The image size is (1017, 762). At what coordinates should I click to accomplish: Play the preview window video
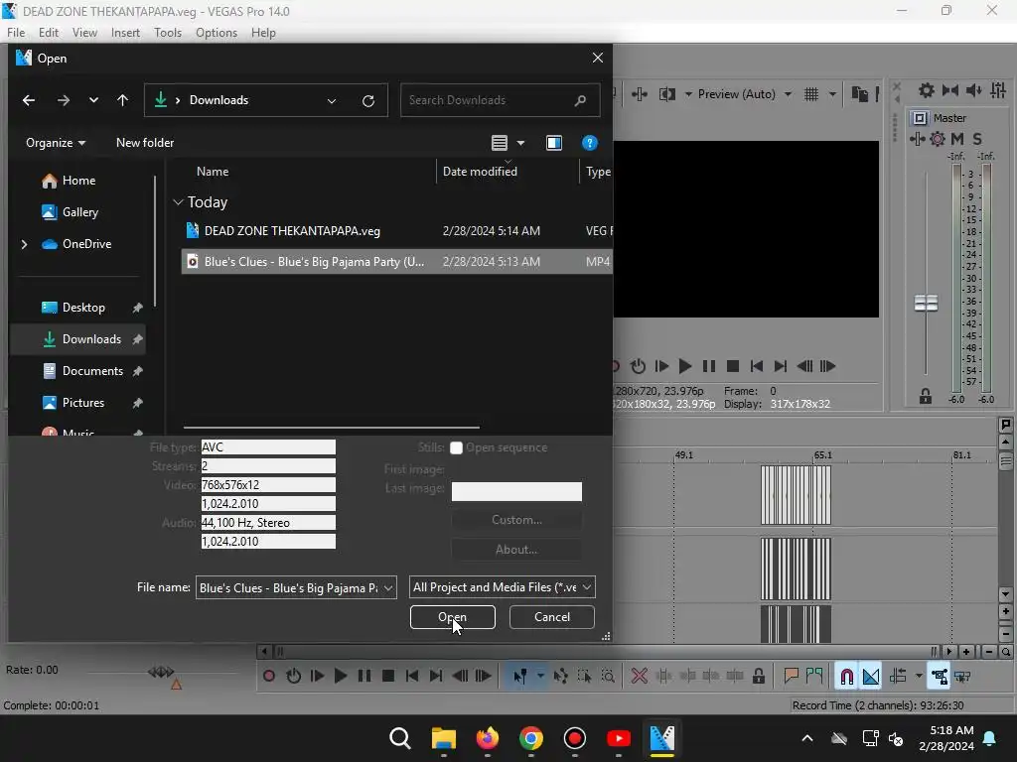[x=685, y=366]
